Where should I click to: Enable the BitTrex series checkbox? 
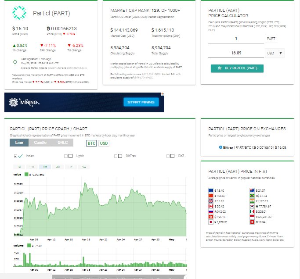pos(116,156)
